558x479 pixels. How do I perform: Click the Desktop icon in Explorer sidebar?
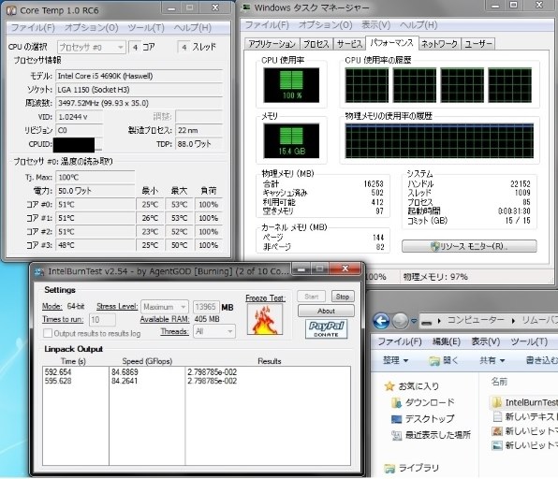tap(396, 419)
